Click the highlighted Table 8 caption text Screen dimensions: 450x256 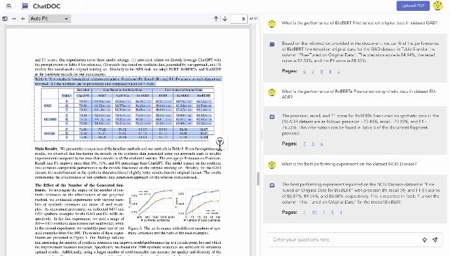128,81
